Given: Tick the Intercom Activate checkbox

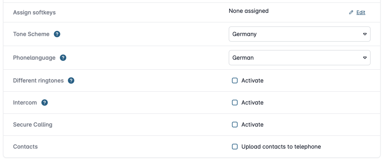Looking at the screenshot, I should tap(235, 103).
